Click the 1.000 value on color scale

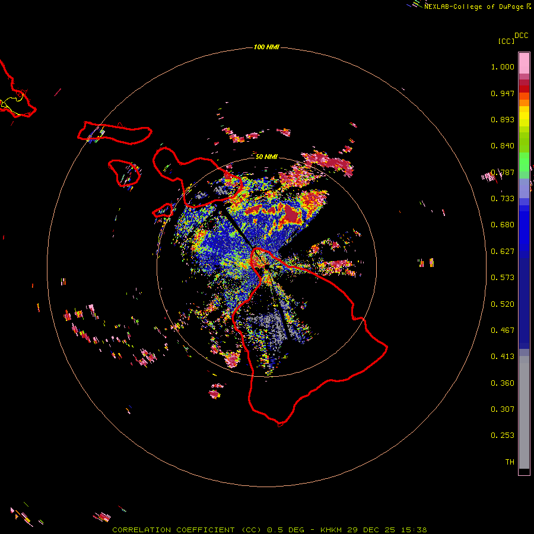tap(503, 66)
